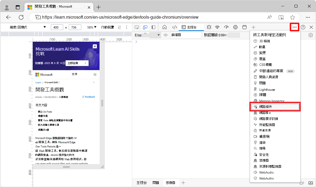Viewport: 316px width, 187px height.
Task: Switch to the 感應器 bottom tab
Action: pyautogui.click(x=171, y=183)
